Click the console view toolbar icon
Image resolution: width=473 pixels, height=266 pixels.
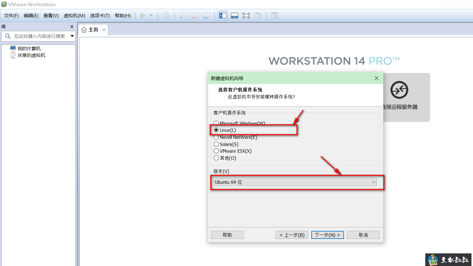[x=274, y=15]
